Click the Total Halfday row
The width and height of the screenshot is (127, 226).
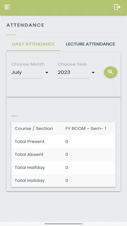[x=63, y=168]
